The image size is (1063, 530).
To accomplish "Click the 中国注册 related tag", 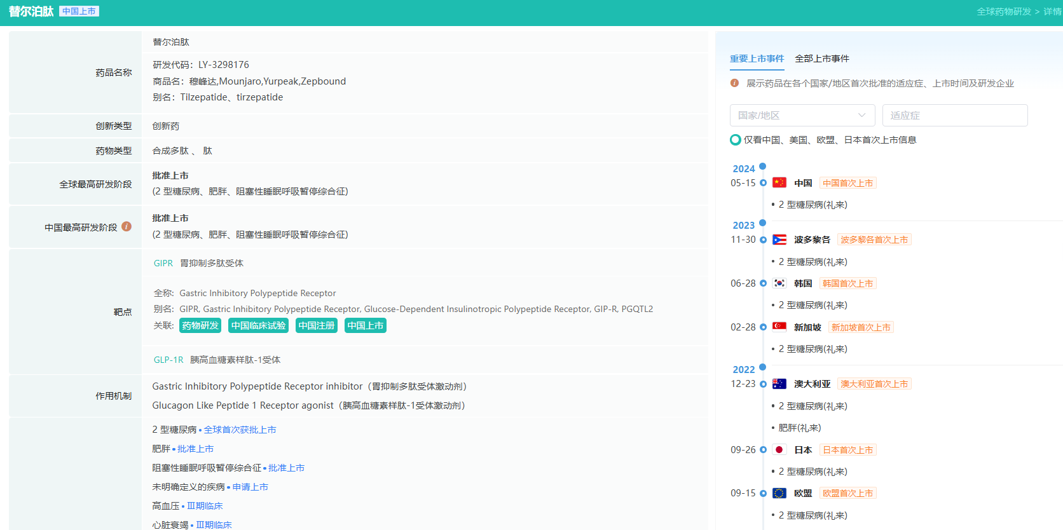I will tap(317, 325).
